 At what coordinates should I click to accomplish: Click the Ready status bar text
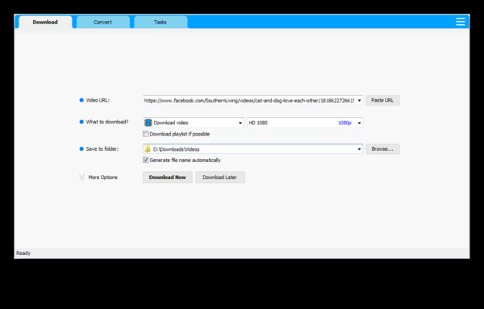click(x=23, y=253)
